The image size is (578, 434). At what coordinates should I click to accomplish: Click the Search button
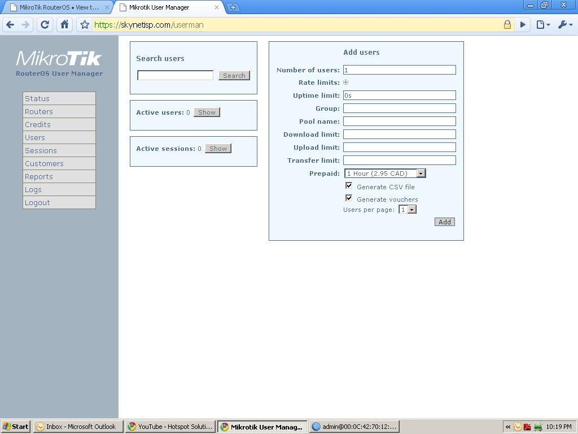[234, 76]
